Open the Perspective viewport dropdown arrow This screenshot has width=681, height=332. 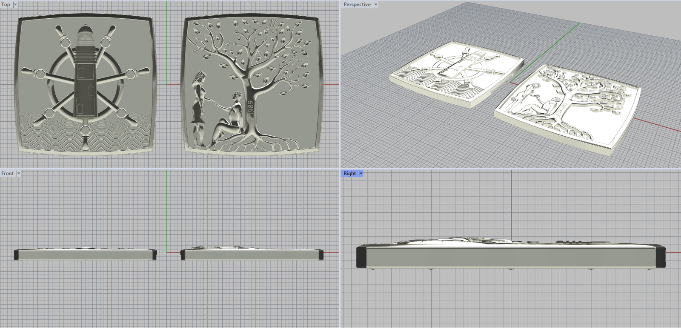tap(375, 4)
